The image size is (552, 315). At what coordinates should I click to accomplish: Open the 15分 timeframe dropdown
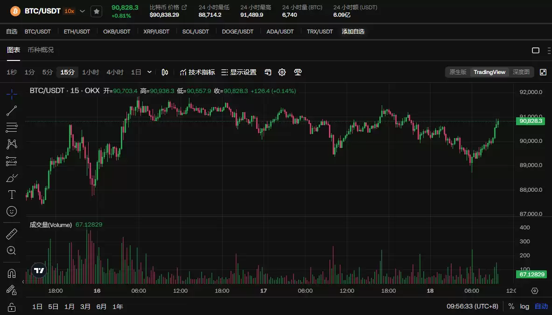tap(67, 72)
